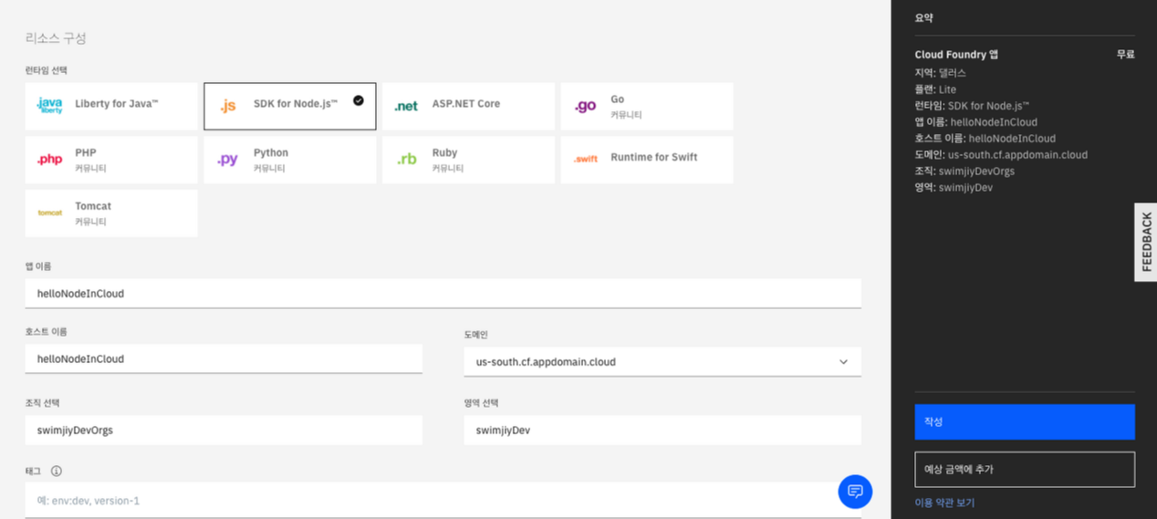Image resolution: width=1157 pixels, height=519 pixels.
Task: Focus the tag input with env:dev placeholder
Action: click(x=443, y=501)
